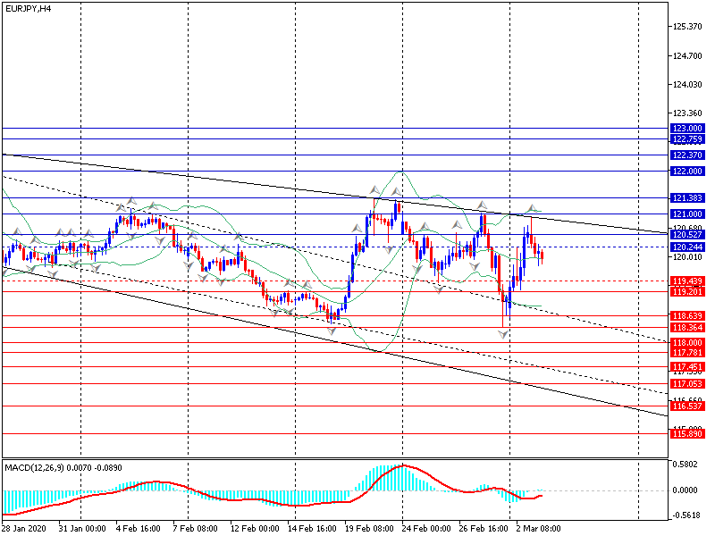Viewport: 715px width, 536px height.
Task: Select the blue 120.527 price label
Action: point(686,235)
